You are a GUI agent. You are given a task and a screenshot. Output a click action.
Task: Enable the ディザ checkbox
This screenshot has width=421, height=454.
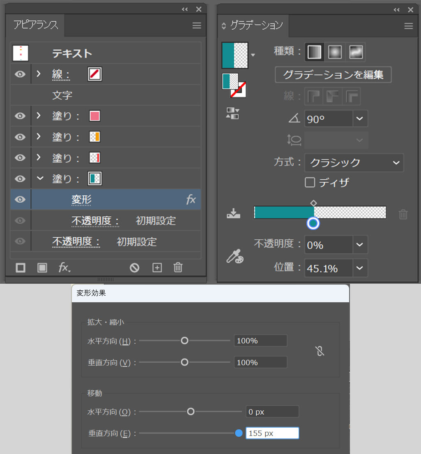coord(310,182)
